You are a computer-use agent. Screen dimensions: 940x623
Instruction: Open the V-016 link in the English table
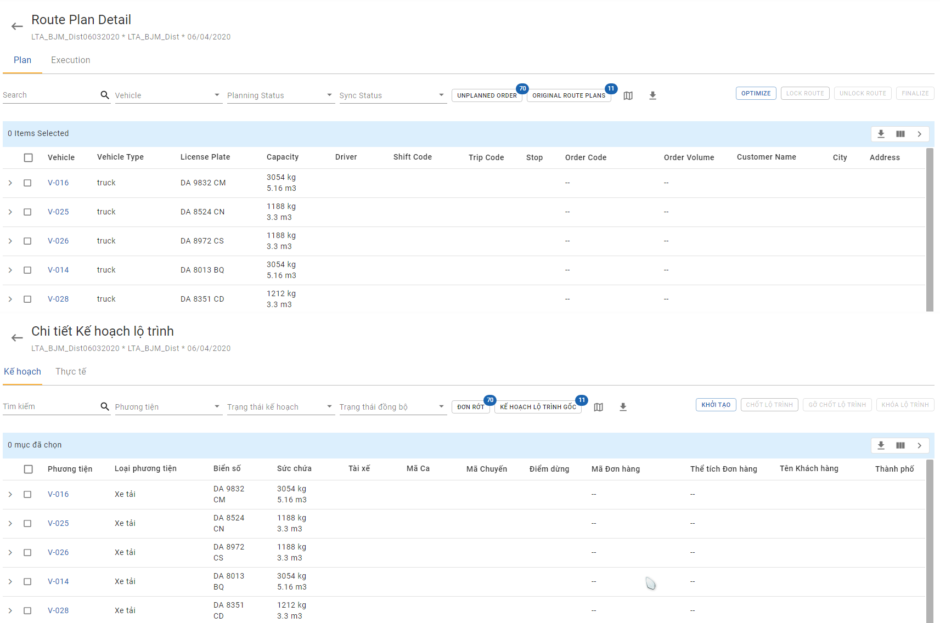coord(58,183)
